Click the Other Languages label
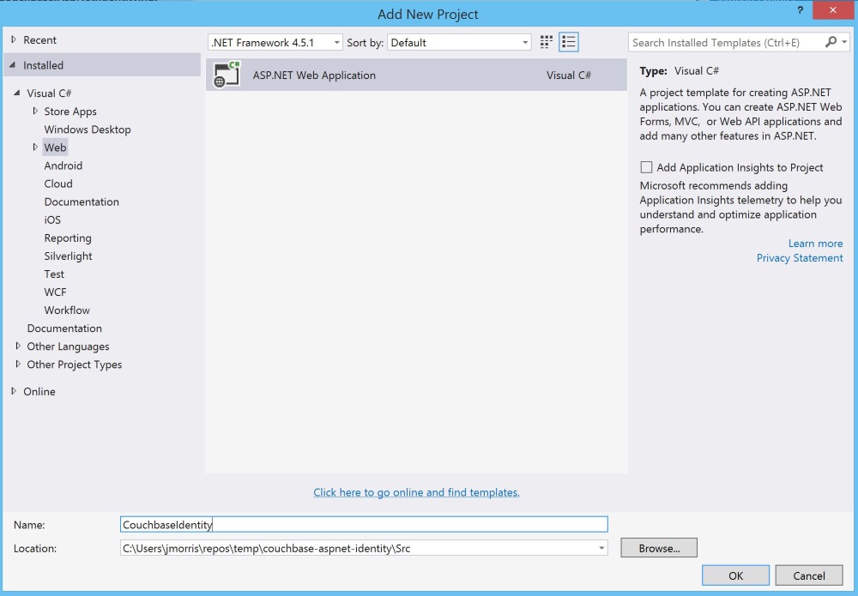Screen dimensions: 858x596 [x=68, y=346]
